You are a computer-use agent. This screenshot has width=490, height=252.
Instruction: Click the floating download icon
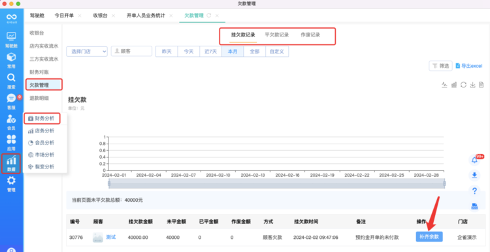point(474,175)
